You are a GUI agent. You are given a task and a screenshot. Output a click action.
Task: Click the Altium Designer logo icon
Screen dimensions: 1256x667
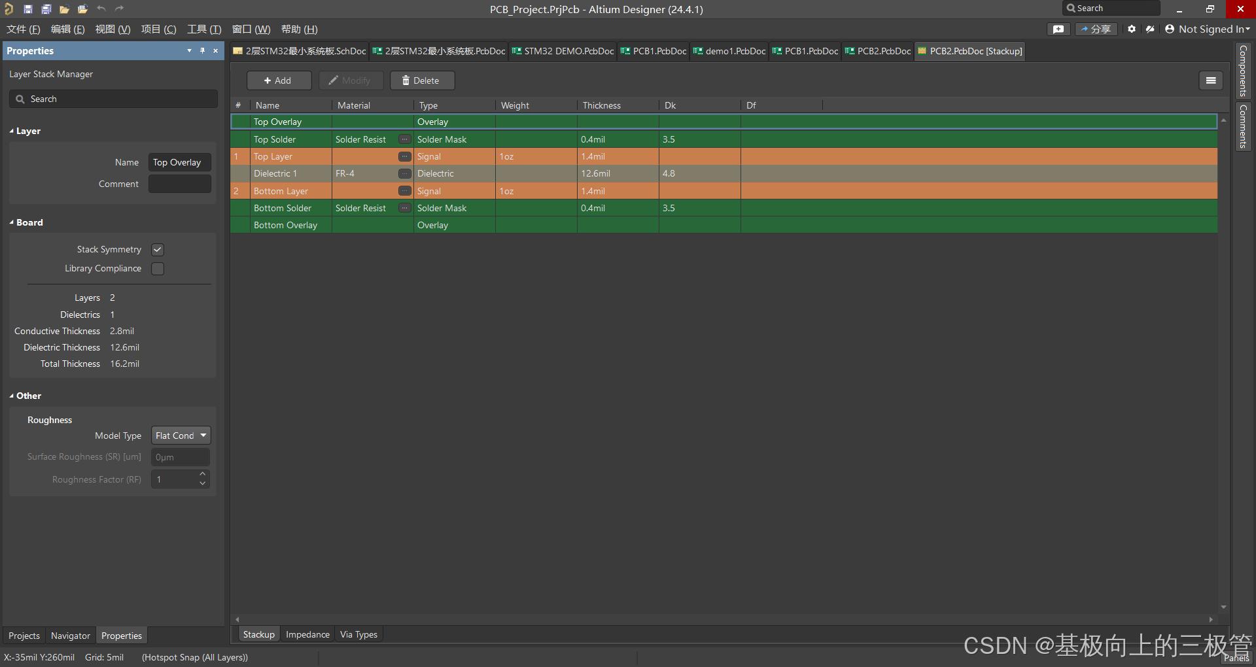(9, 9)
